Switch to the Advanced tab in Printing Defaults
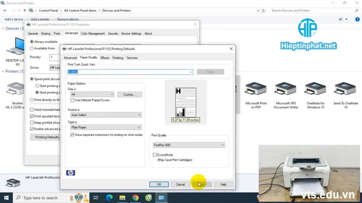This screenshot has height=203, width=362. pyautogui.click(x=70, y=58)
